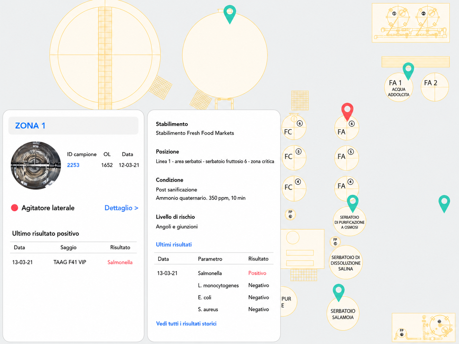
Task: Click the FC 5 tank circle
Action: (x=294, y=158)
